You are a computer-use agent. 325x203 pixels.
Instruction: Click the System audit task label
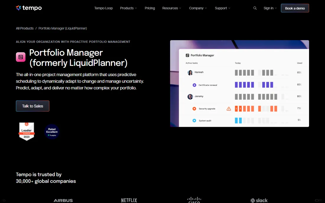pos(205,121)
